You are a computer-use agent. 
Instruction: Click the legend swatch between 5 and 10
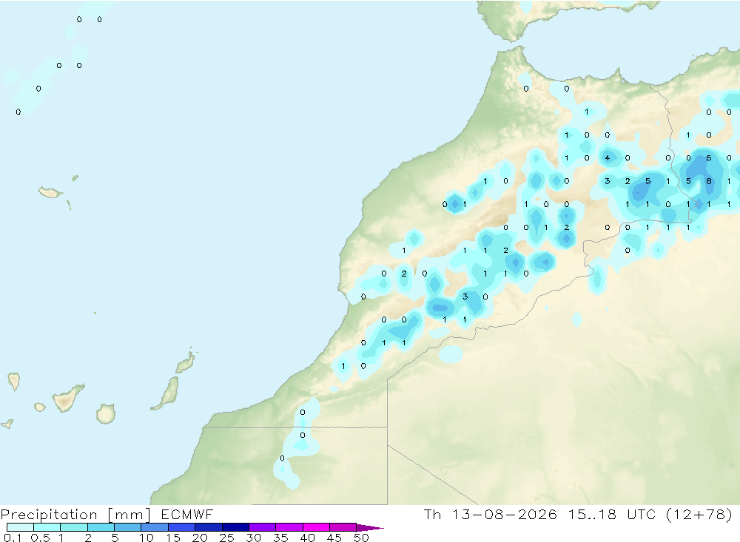coord(127,527)
